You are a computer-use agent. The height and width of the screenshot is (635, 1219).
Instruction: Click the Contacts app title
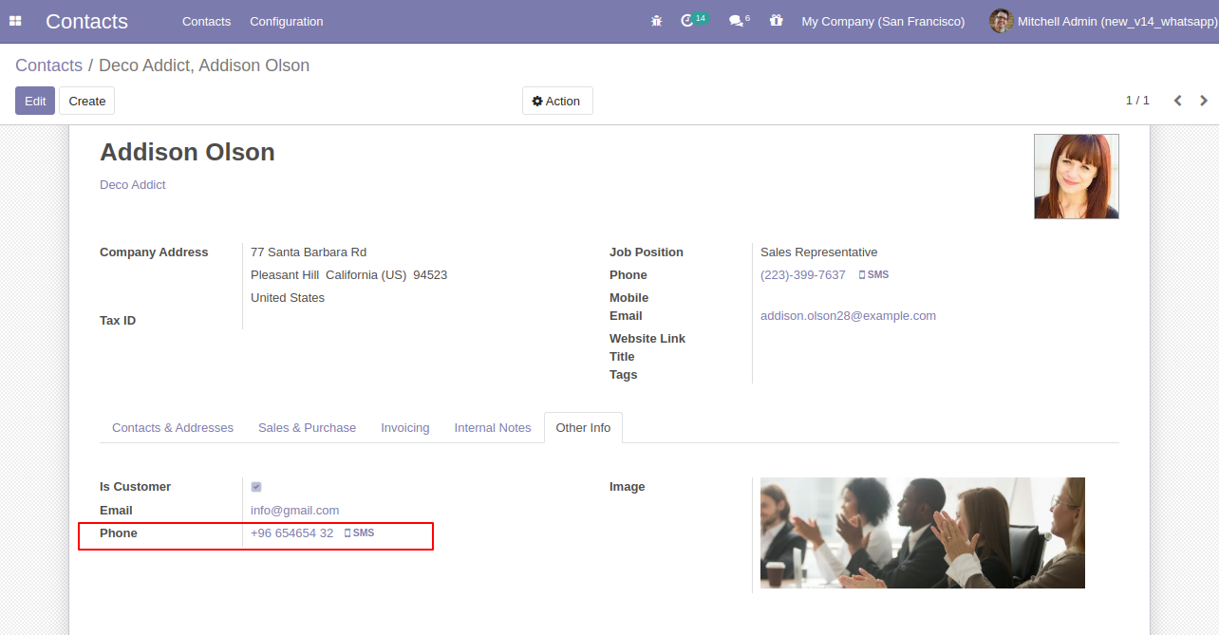86,21
